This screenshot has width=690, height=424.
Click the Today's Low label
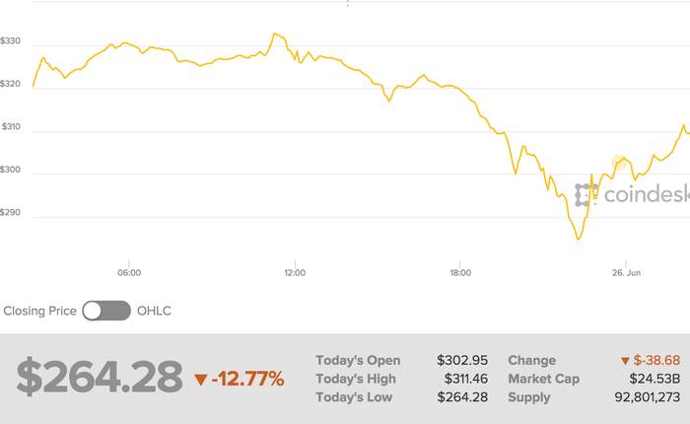pos(354,396)
